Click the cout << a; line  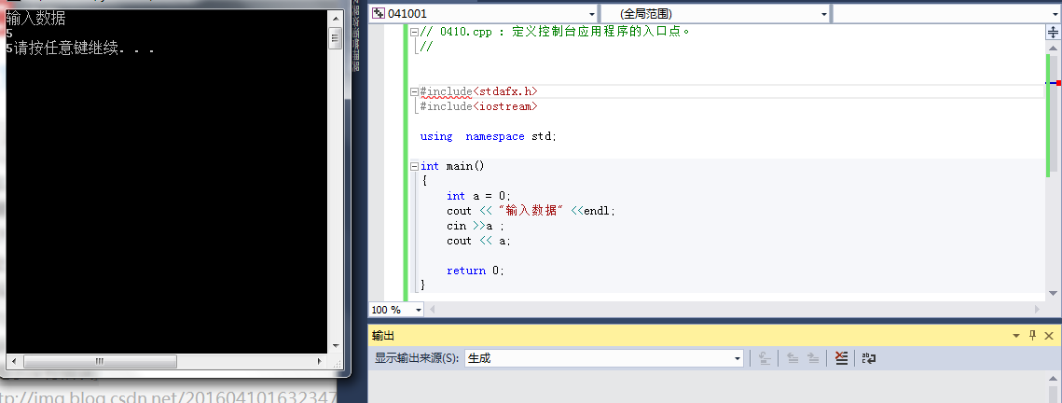(x=479, y=241)
